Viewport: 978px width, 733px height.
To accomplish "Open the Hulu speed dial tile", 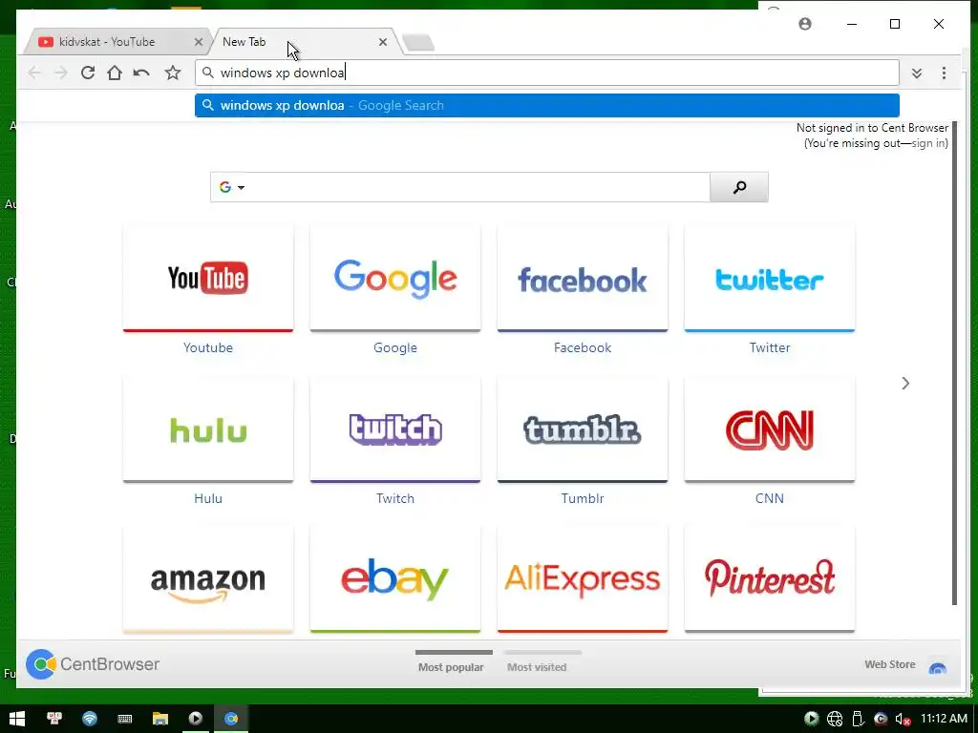I will pos(207,429).
